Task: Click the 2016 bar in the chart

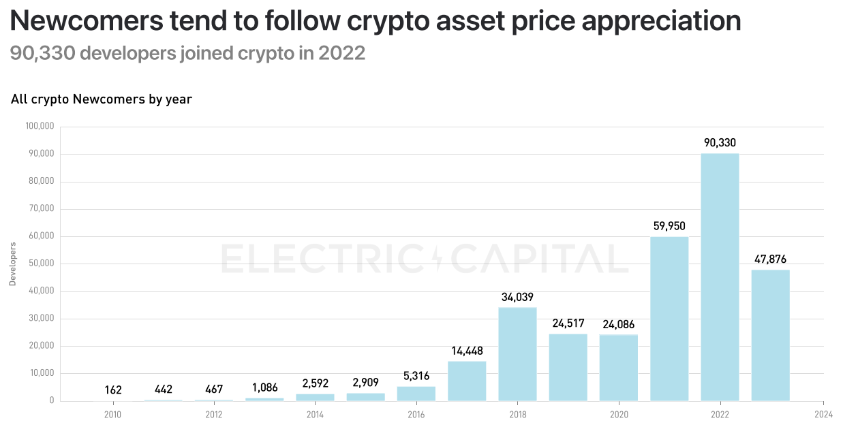Action: tap(416, 394)
